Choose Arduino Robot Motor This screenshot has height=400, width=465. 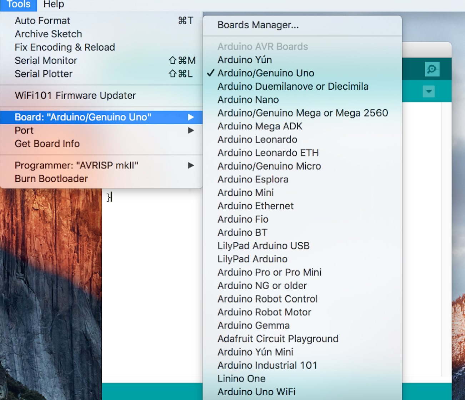pos(302,312)
